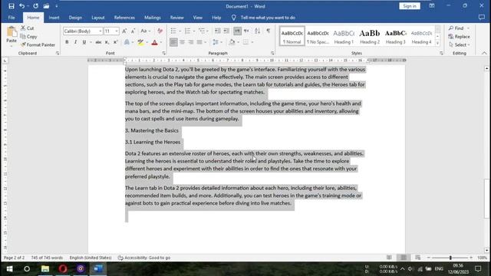Increase paragraph indent
The width and height of the screenshot is (491, 276).
(x=226, y=31)
